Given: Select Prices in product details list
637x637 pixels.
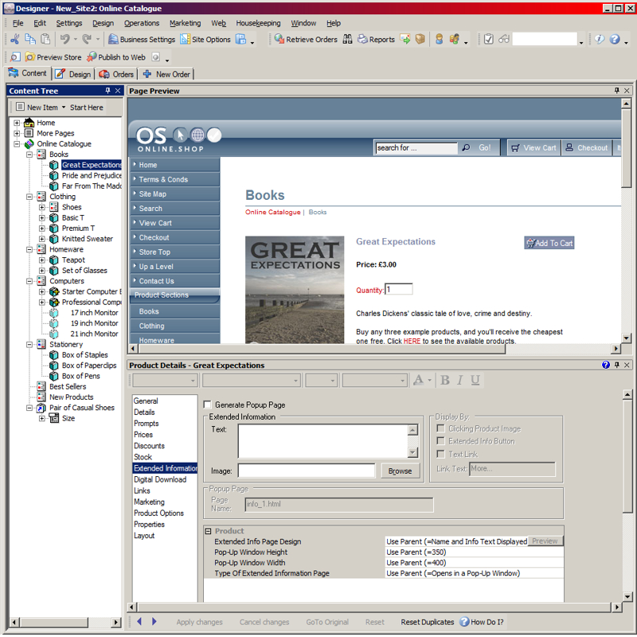Looking at the screenshot, I should (x=143, y=435).
